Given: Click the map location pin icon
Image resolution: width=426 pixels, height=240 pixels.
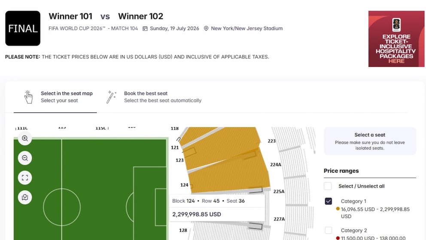Looking at the screenshot, I should pyautogui.click(x=25, y=197).
